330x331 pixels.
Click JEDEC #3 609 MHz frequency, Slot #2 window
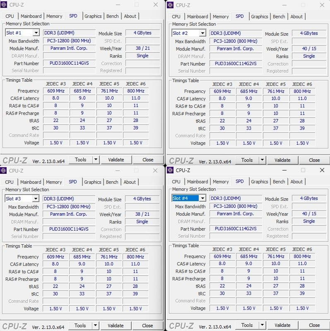[222, 91]
